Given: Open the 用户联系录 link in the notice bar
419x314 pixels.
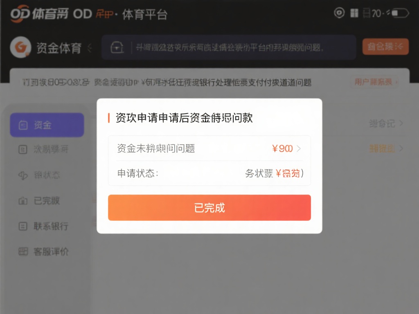Looking at the screenshot, I should 374,82.
